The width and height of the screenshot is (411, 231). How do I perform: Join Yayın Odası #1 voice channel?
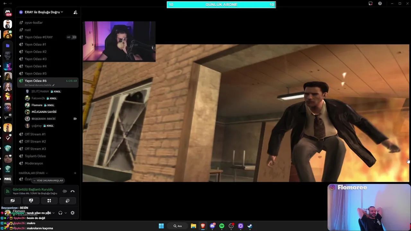[48, 44]
